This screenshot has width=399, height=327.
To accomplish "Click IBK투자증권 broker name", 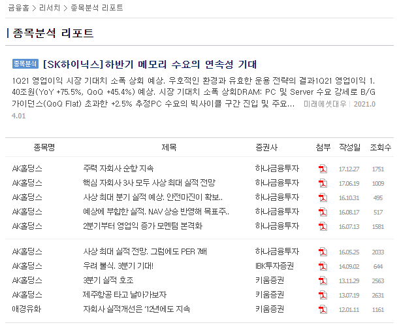I will 274,266.
